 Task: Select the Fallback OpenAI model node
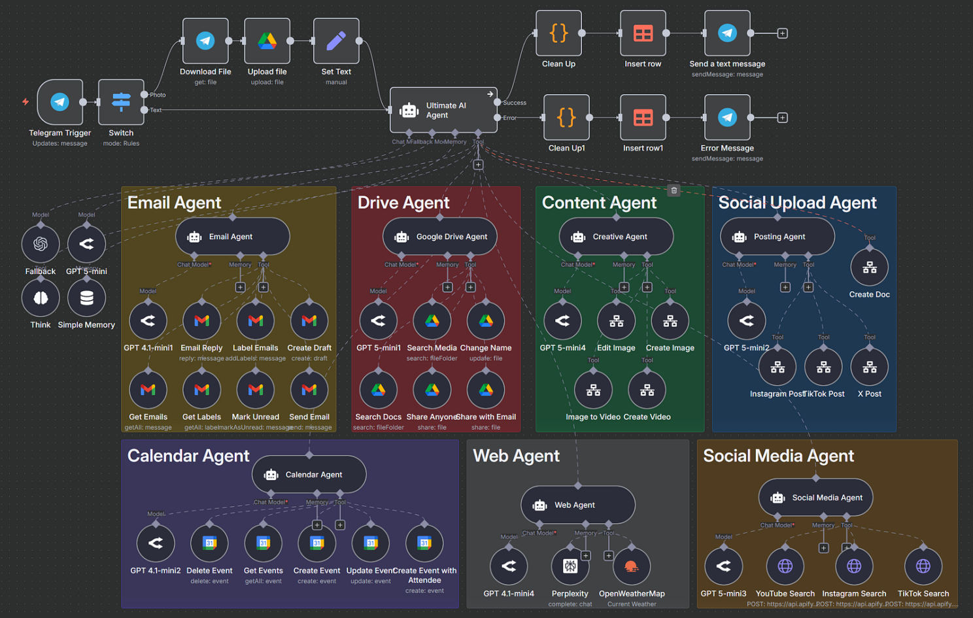[41, 244]
